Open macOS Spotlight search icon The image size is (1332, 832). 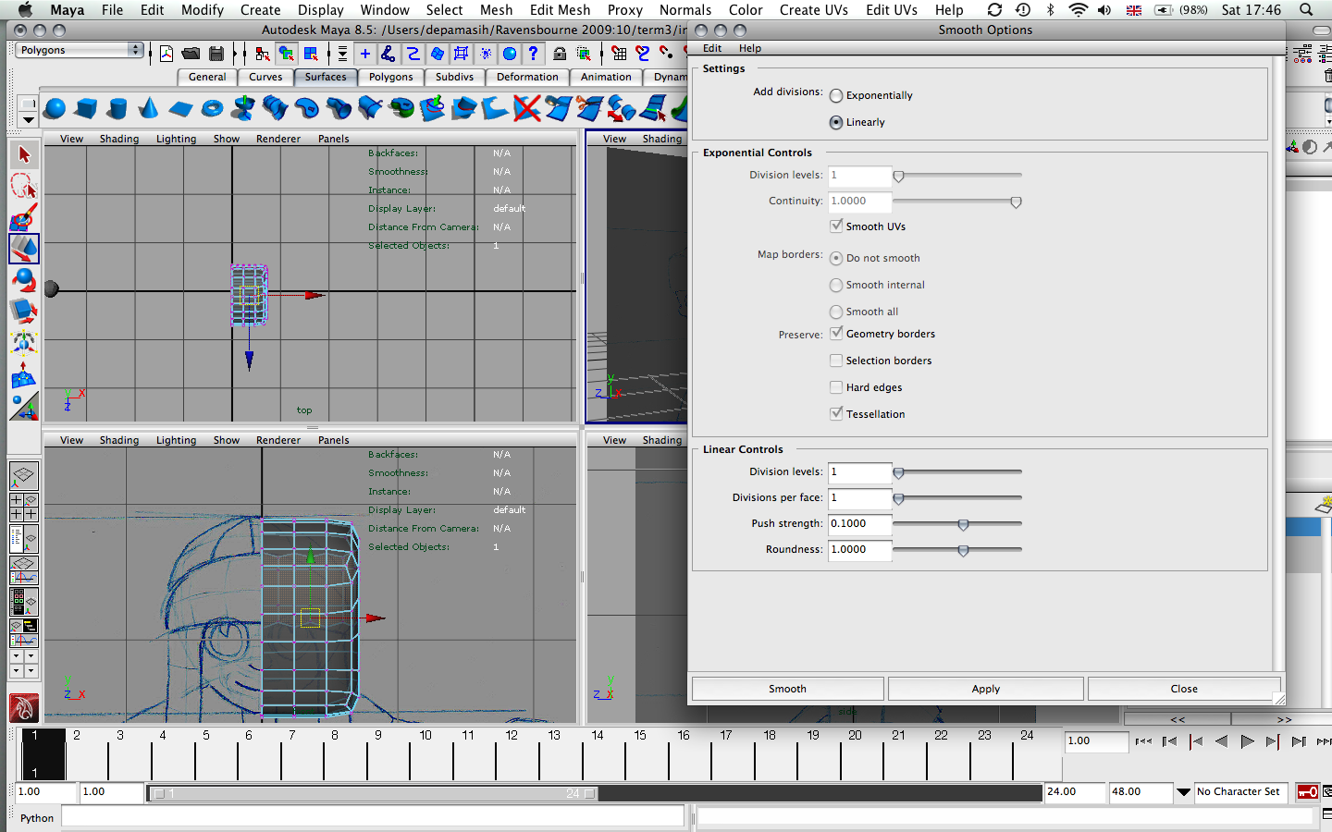(1306, 9)
